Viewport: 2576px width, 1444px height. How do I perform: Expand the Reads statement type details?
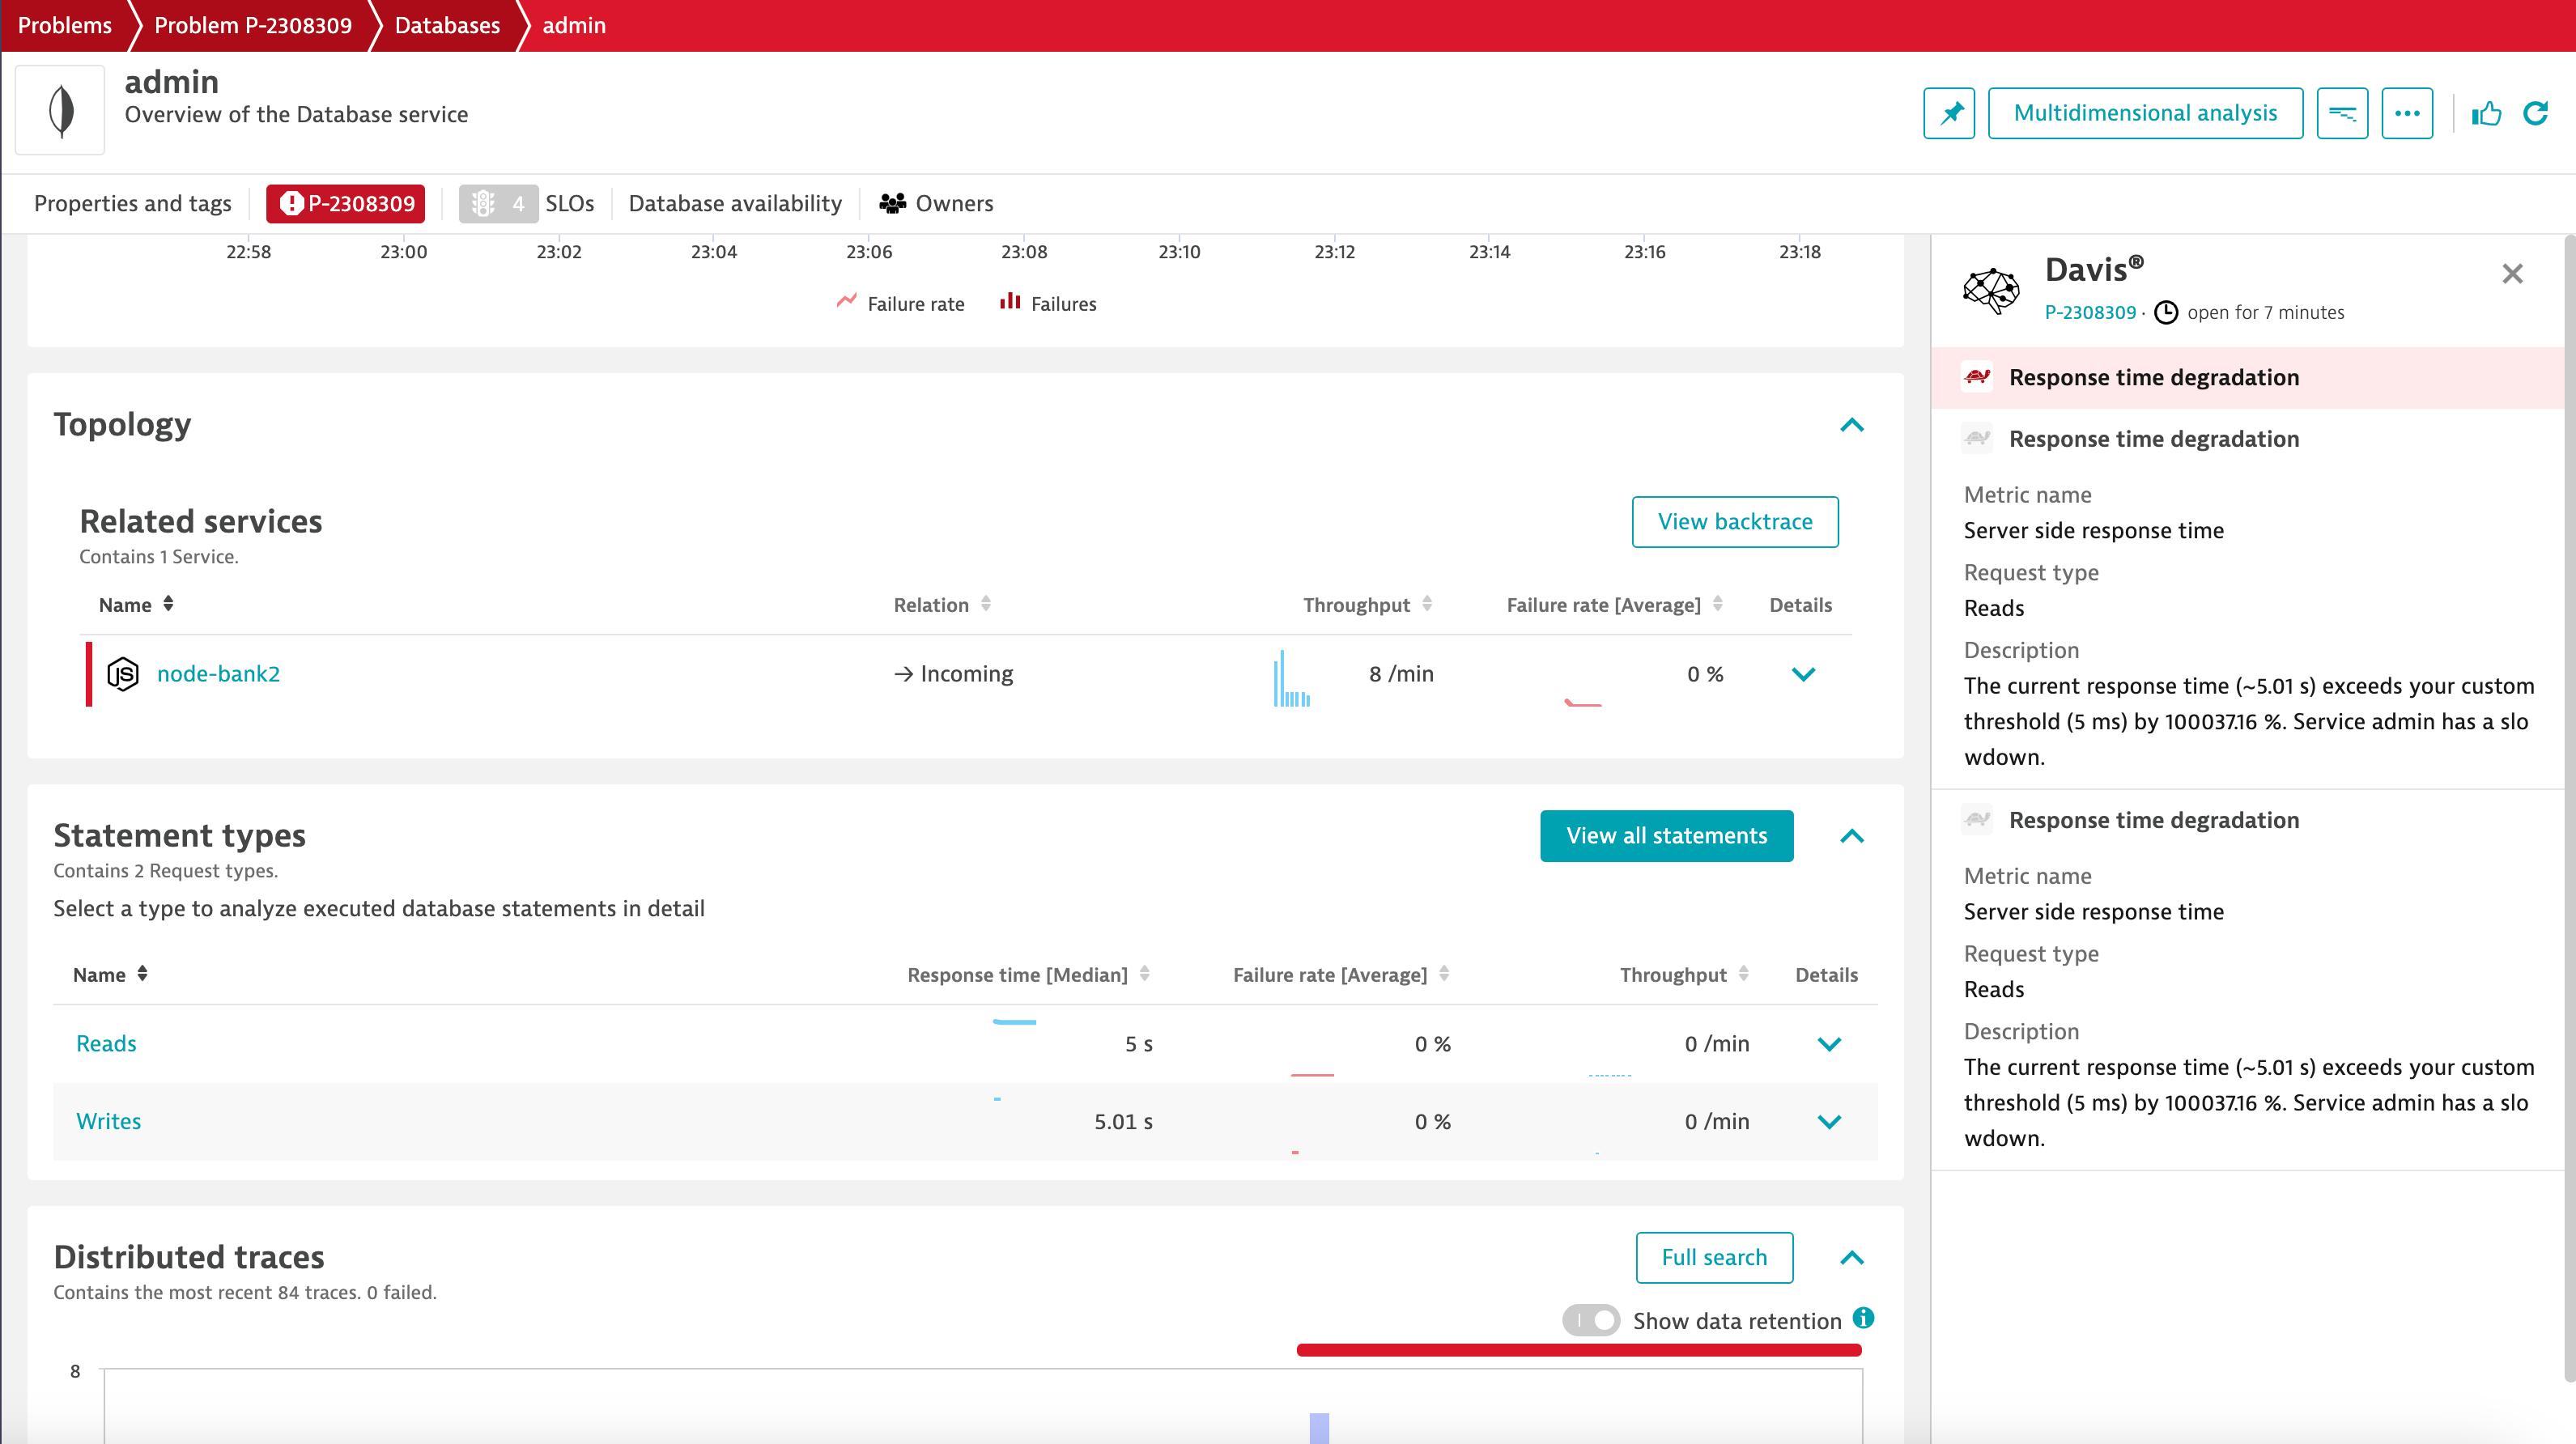pos(1830,1044)
